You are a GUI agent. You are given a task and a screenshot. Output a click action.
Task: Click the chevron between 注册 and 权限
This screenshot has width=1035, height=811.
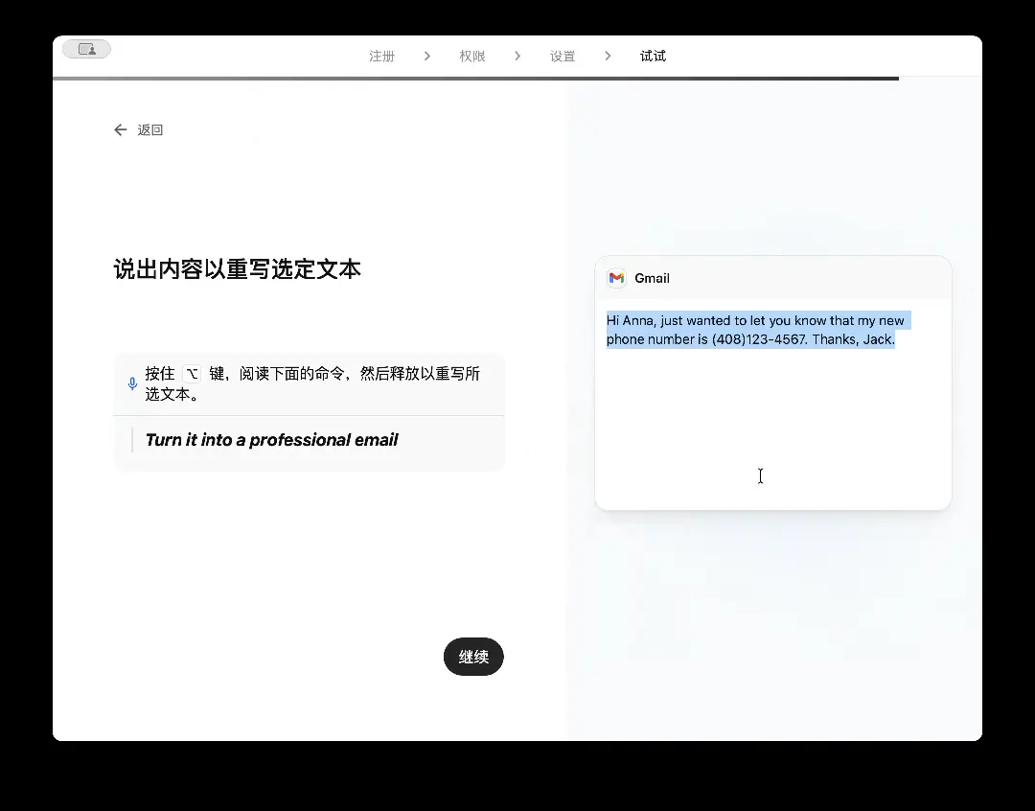427,56
